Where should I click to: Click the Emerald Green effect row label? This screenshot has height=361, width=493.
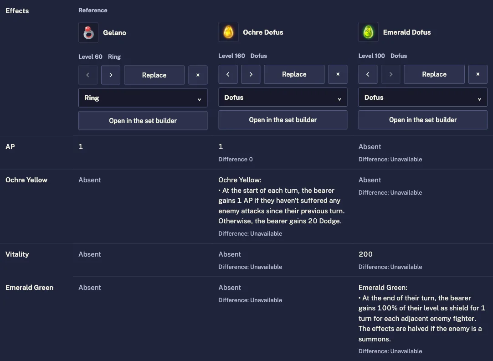point(29,288)
